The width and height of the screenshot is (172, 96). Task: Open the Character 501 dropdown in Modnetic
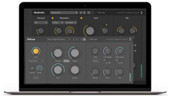pos(41,23)
